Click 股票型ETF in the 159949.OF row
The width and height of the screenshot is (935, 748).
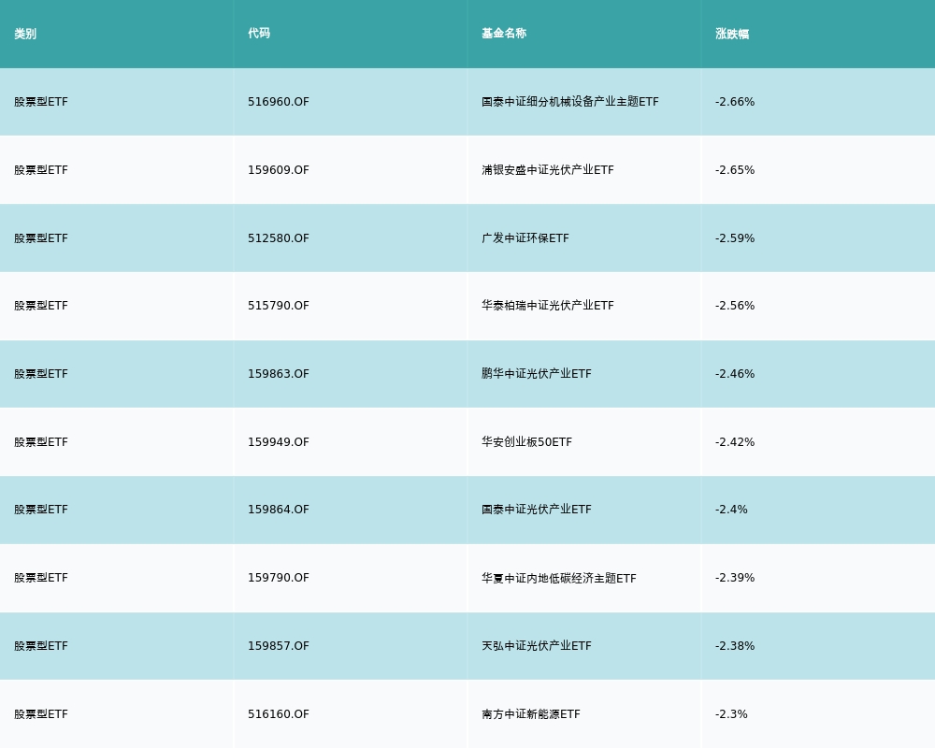coord(41,442)
